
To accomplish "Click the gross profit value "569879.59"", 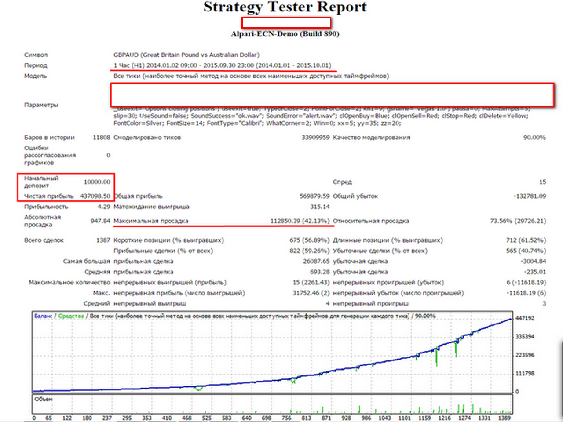I will point(314,196).
